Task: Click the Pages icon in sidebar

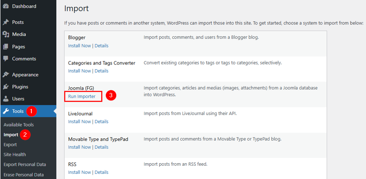Action: [6, 47]
